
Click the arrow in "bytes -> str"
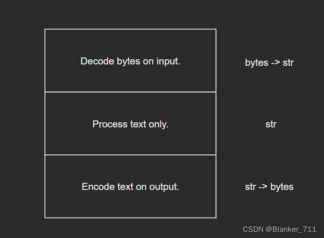[276, 63]
